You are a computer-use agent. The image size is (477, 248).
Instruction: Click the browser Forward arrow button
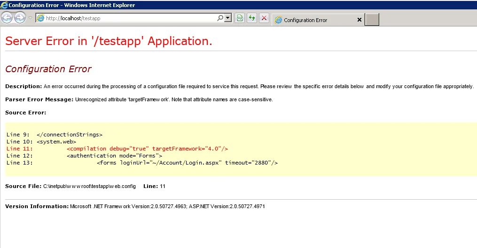20,18
